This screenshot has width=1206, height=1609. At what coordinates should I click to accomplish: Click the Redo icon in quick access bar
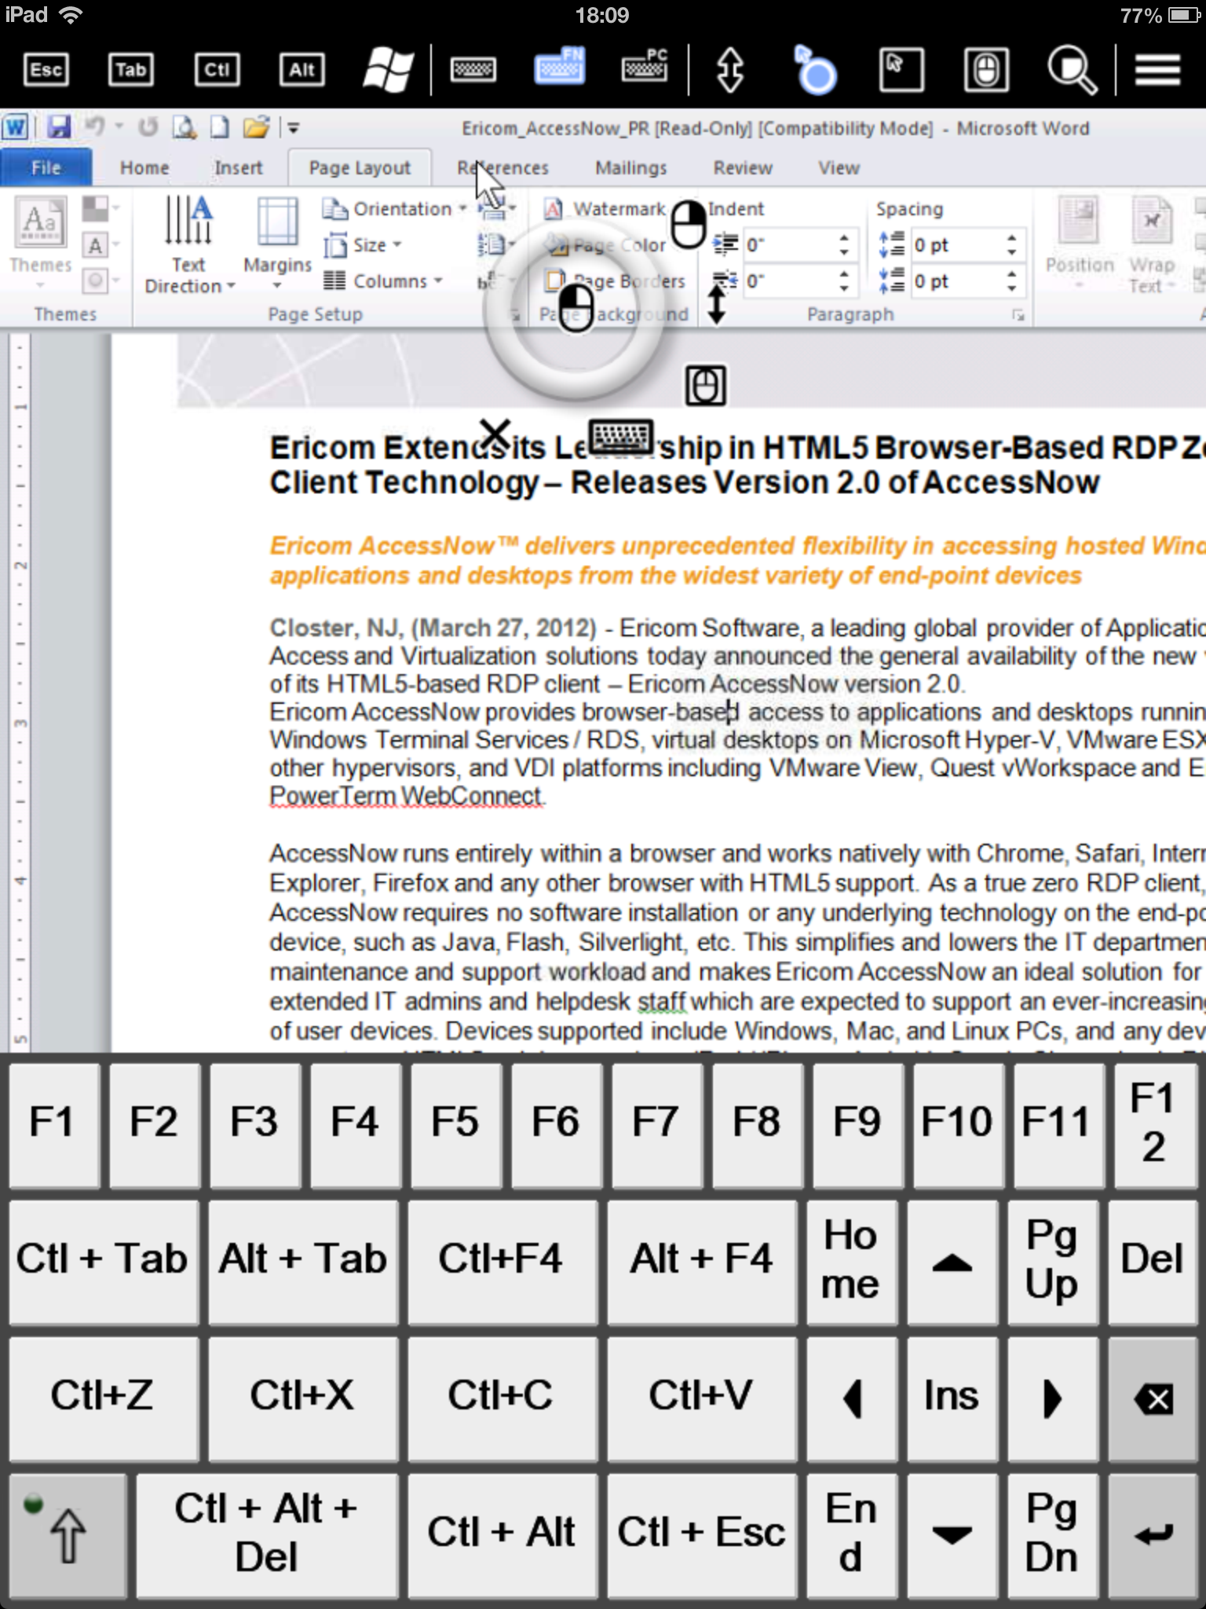148,127
